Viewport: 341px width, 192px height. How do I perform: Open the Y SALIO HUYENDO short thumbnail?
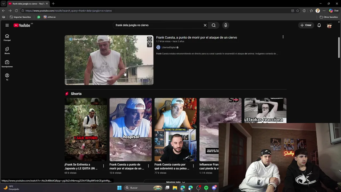(86, 130)
